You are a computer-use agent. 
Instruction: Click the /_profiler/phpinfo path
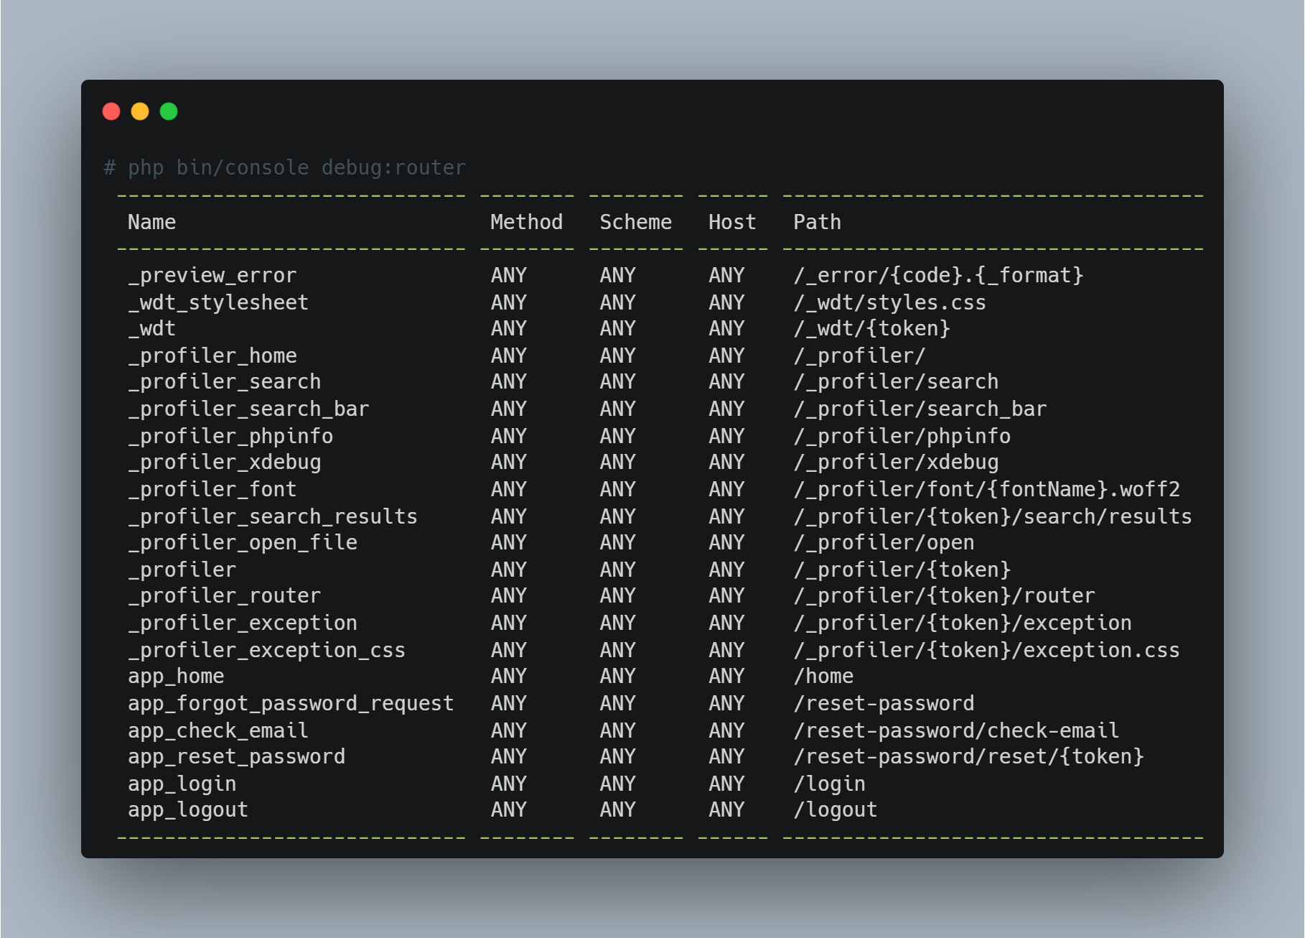(x=902, y=436)
